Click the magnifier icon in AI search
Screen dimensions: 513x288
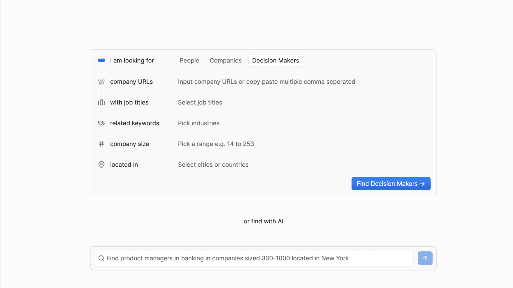[101, 258]
